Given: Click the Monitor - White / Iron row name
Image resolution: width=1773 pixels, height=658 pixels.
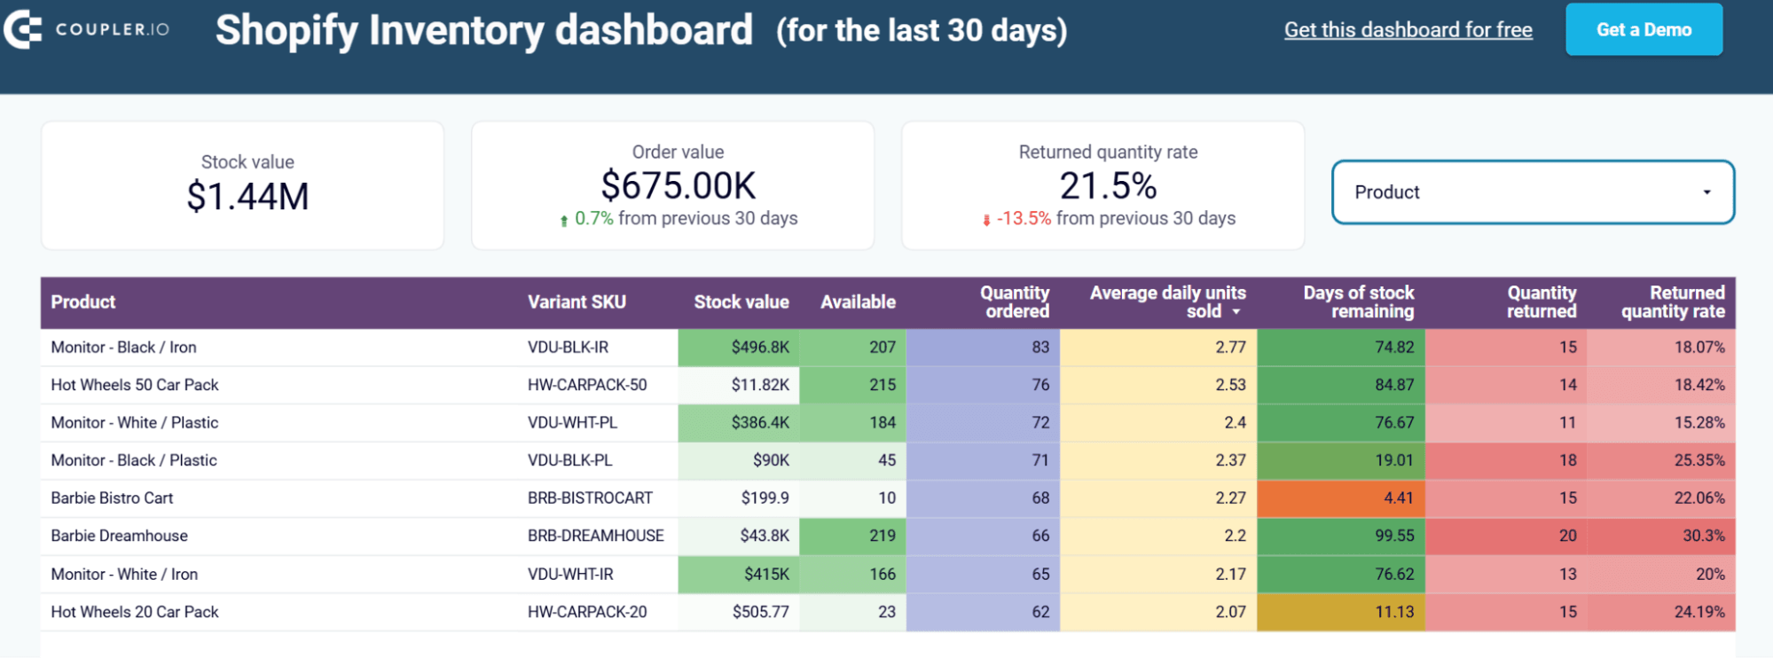Looking at the screenshot, I should [124, 575].
